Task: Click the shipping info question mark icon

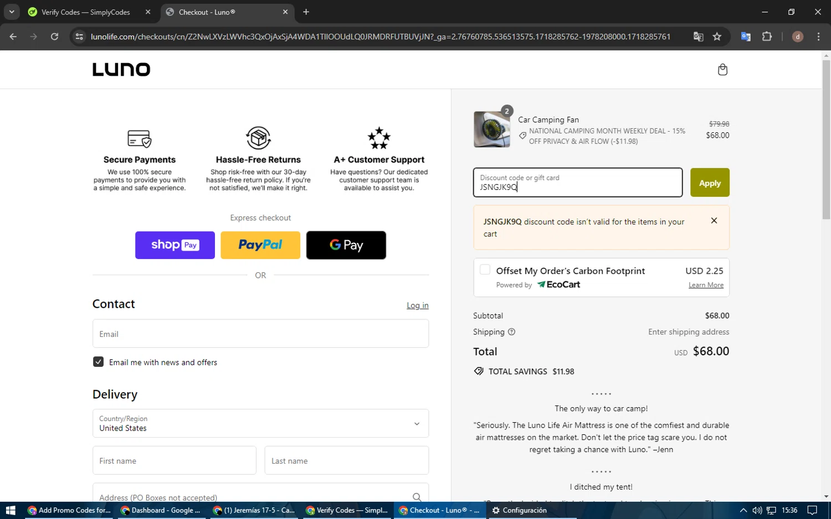Action: (511, 332)
